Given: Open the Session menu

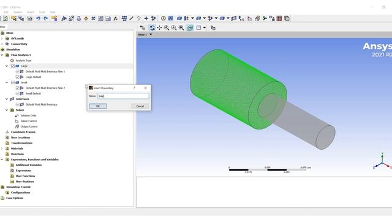Looking at the screenshot, I should pos(18,12).
